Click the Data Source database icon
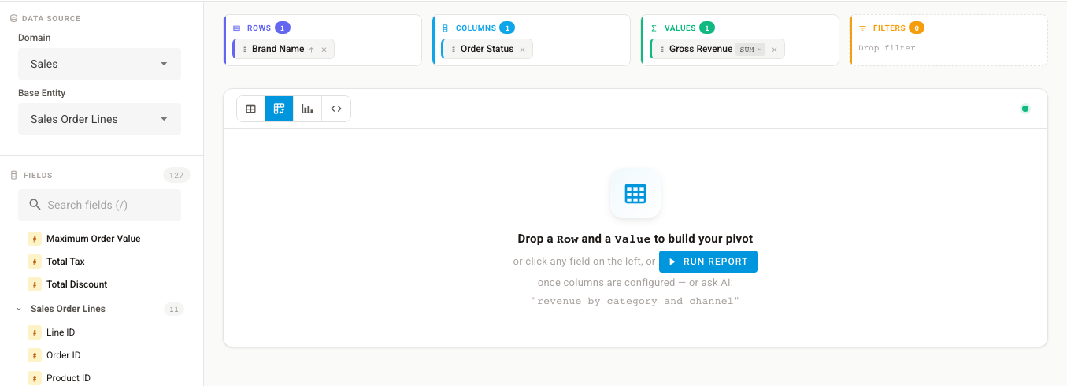This screenshot has width=1067, height=386. click(13, 18)
